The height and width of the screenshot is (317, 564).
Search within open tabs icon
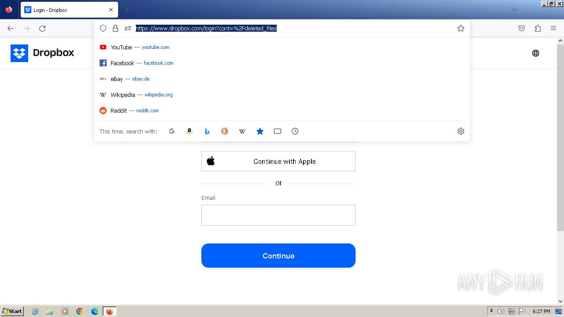click(278, 131)
